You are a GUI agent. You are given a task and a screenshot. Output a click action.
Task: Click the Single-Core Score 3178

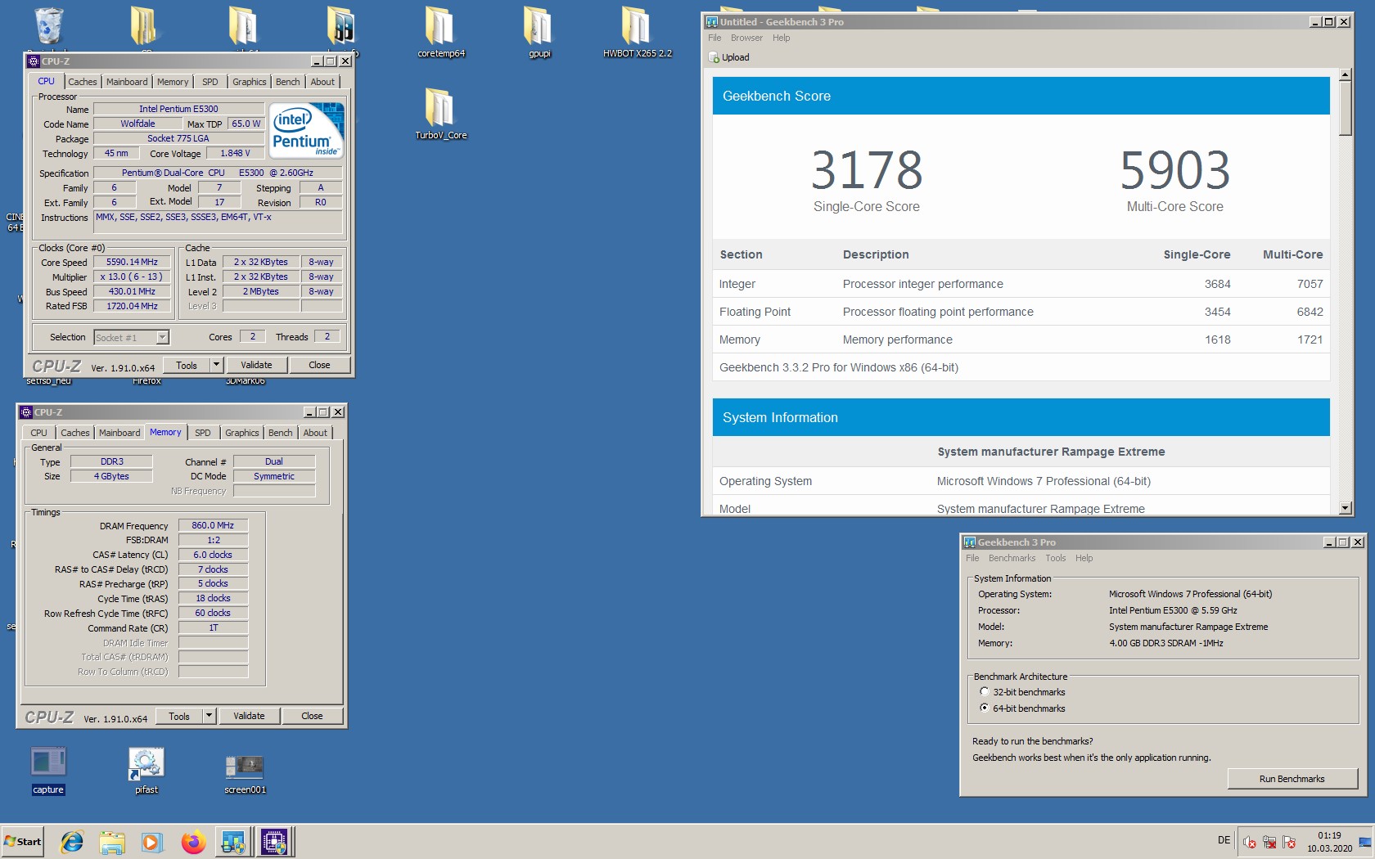click(x=867, y=170)
